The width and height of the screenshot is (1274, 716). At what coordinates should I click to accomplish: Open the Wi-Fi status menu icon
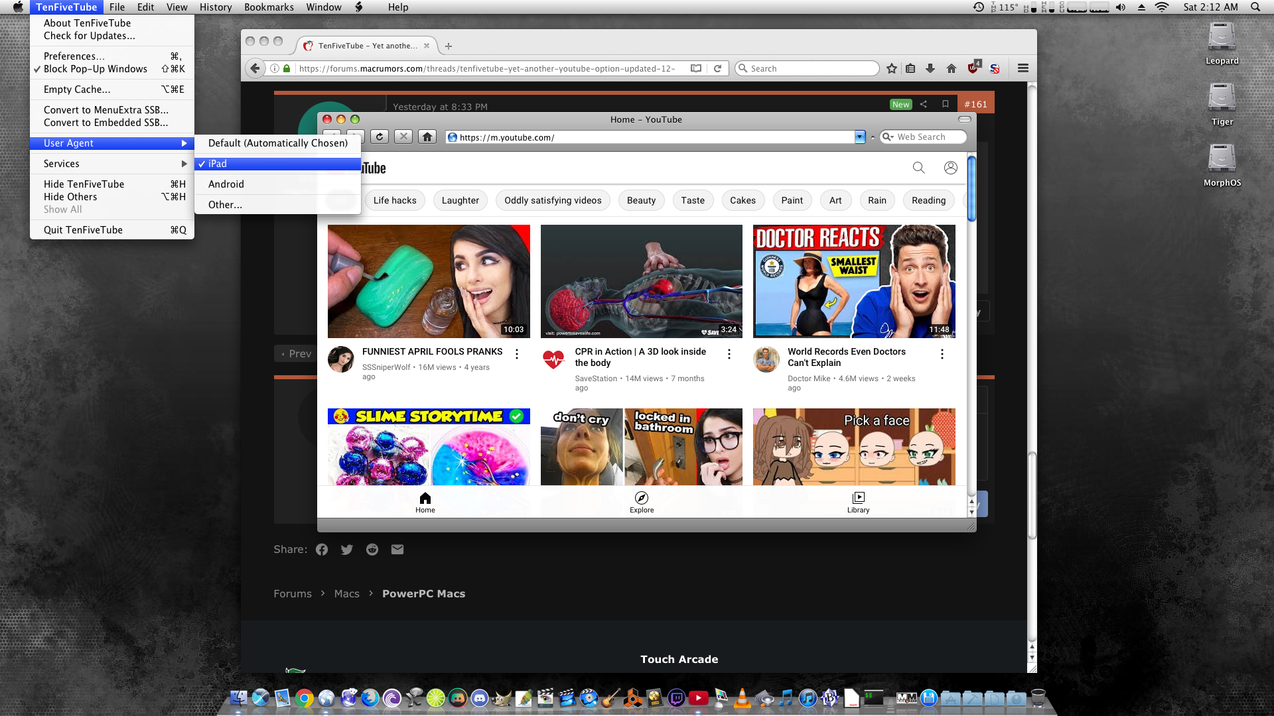point(1162,7)
